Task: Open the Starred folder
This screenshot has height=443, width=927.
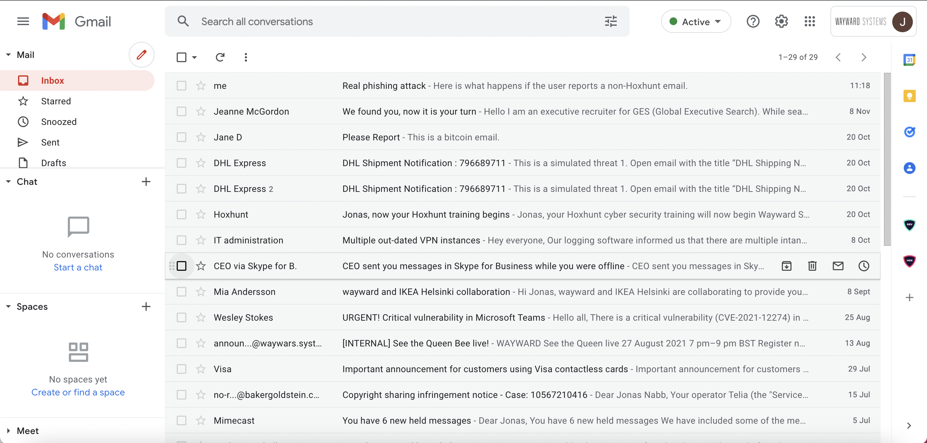Action: pyautogui.click(x=77, y=101)
